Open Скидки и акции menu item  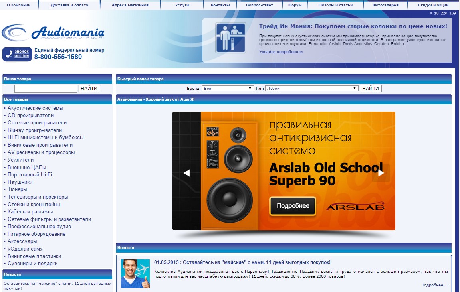click(x=433, y=5)
